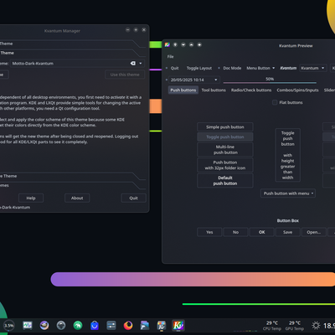
Task: Expand the Motto-Dark-Kvantum theme dropdown arrow
Action: pyautogui.click(x=141, y=64)
